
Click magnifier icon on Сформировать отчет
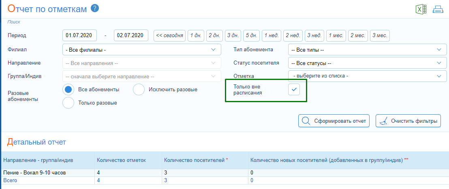306,121
